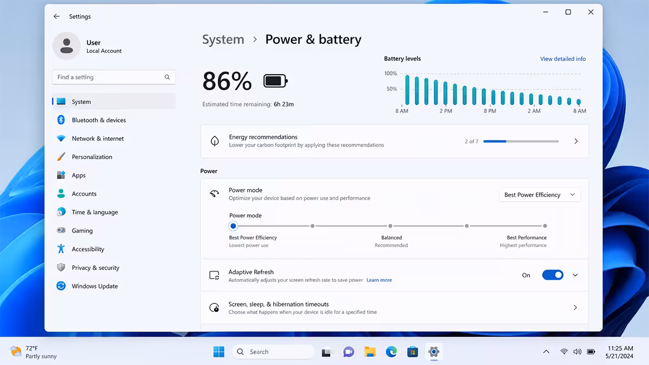Click the Energy recommendations progress bar
The height and width of the screenshot is (365, 649).
(521, 141)
